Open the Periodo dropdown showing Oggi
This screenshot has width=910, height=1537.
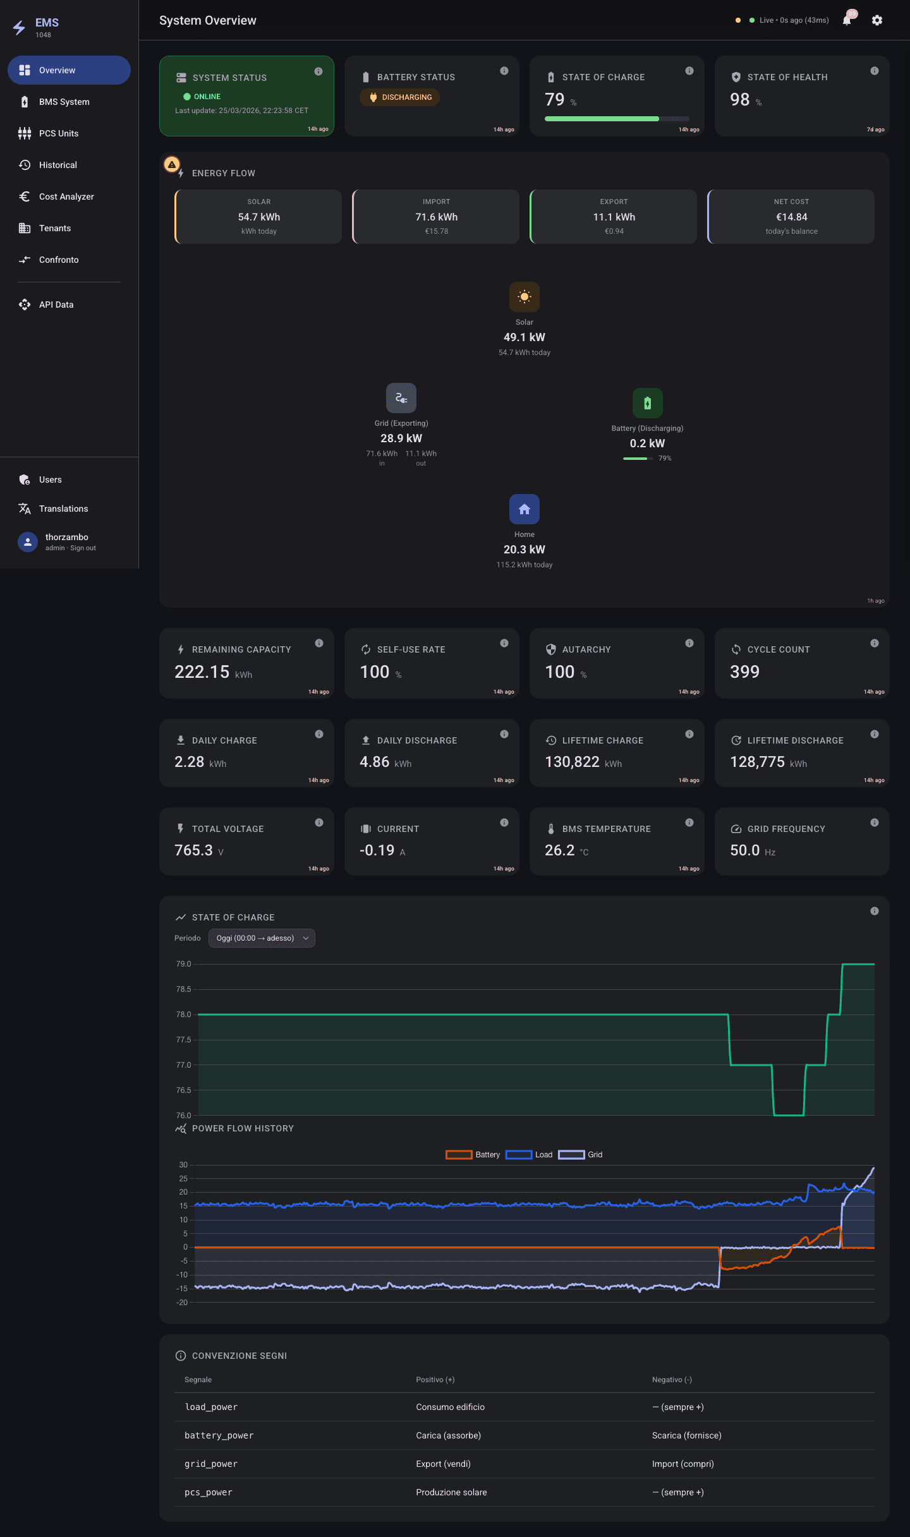tap(262, 938)
